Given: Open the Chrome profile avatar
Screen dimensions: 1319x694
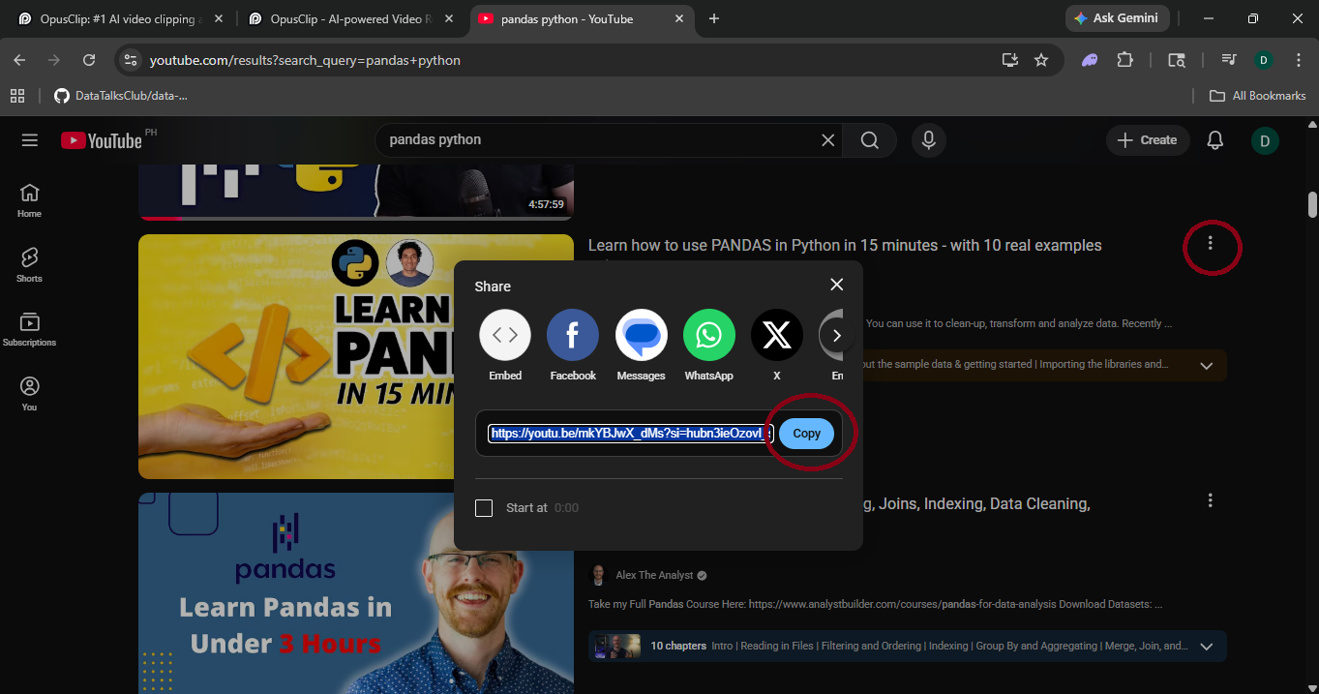Looking at the screenshot, I should [x=1263, y=60].
